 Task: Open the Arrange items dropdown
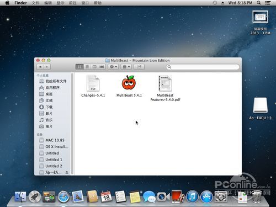click(x=126, y=67)
